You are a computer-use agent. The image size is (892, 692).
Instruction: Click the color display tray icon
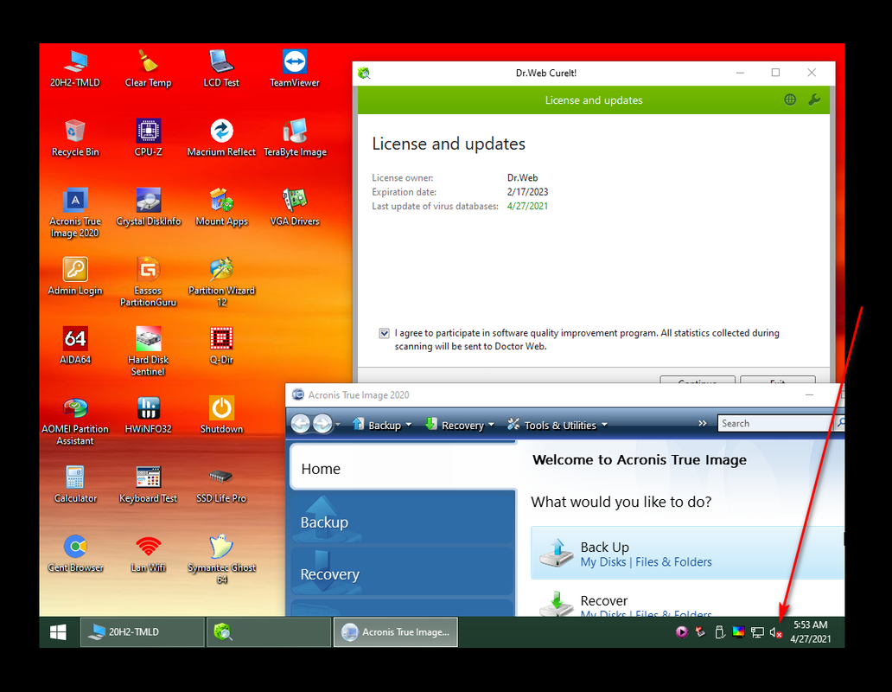pos(738,631)
